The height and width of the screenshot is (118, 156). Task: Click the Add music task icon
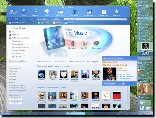(10, 35)
